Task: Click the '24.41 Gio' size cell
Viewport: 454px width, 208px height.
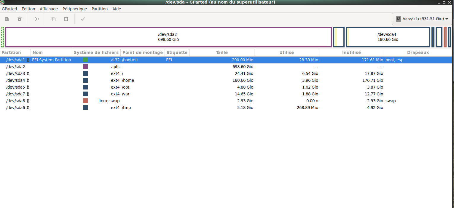Action: click(244, 73)
